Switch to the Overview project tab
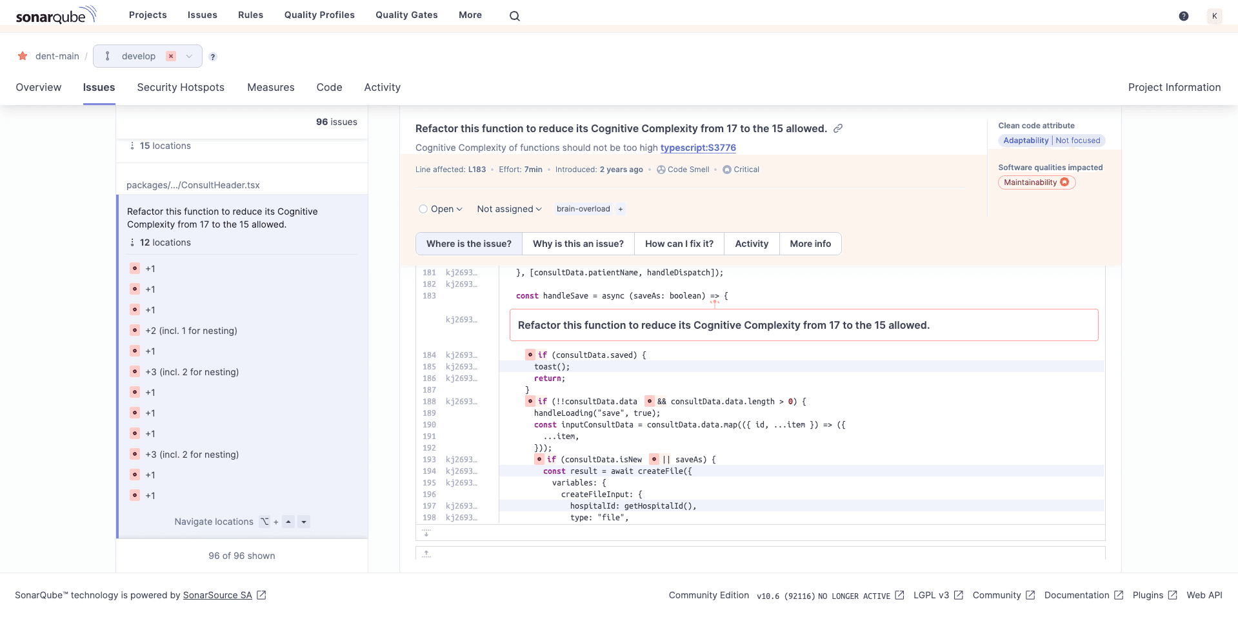The width and height of the screenshot is (1238, 617). pos(39,87)
